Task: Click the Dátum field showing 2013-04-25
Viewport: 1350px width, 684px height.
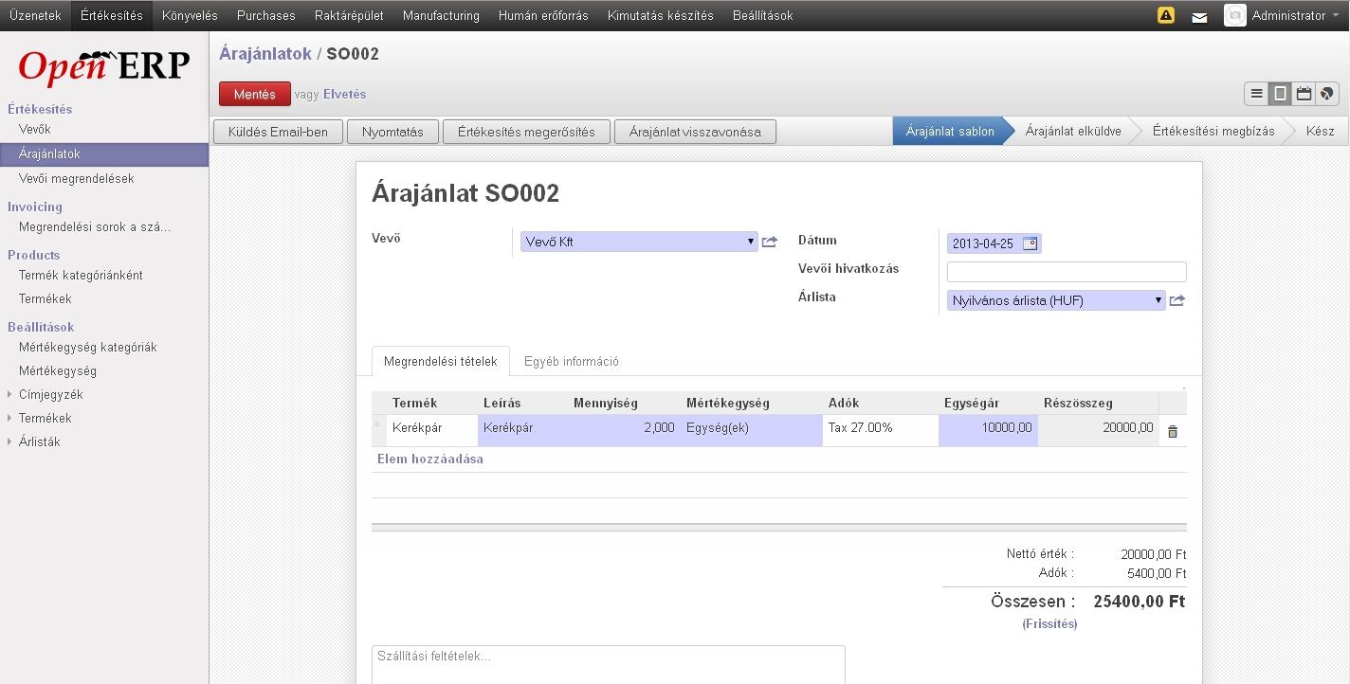Action: [x=994, y=243]
